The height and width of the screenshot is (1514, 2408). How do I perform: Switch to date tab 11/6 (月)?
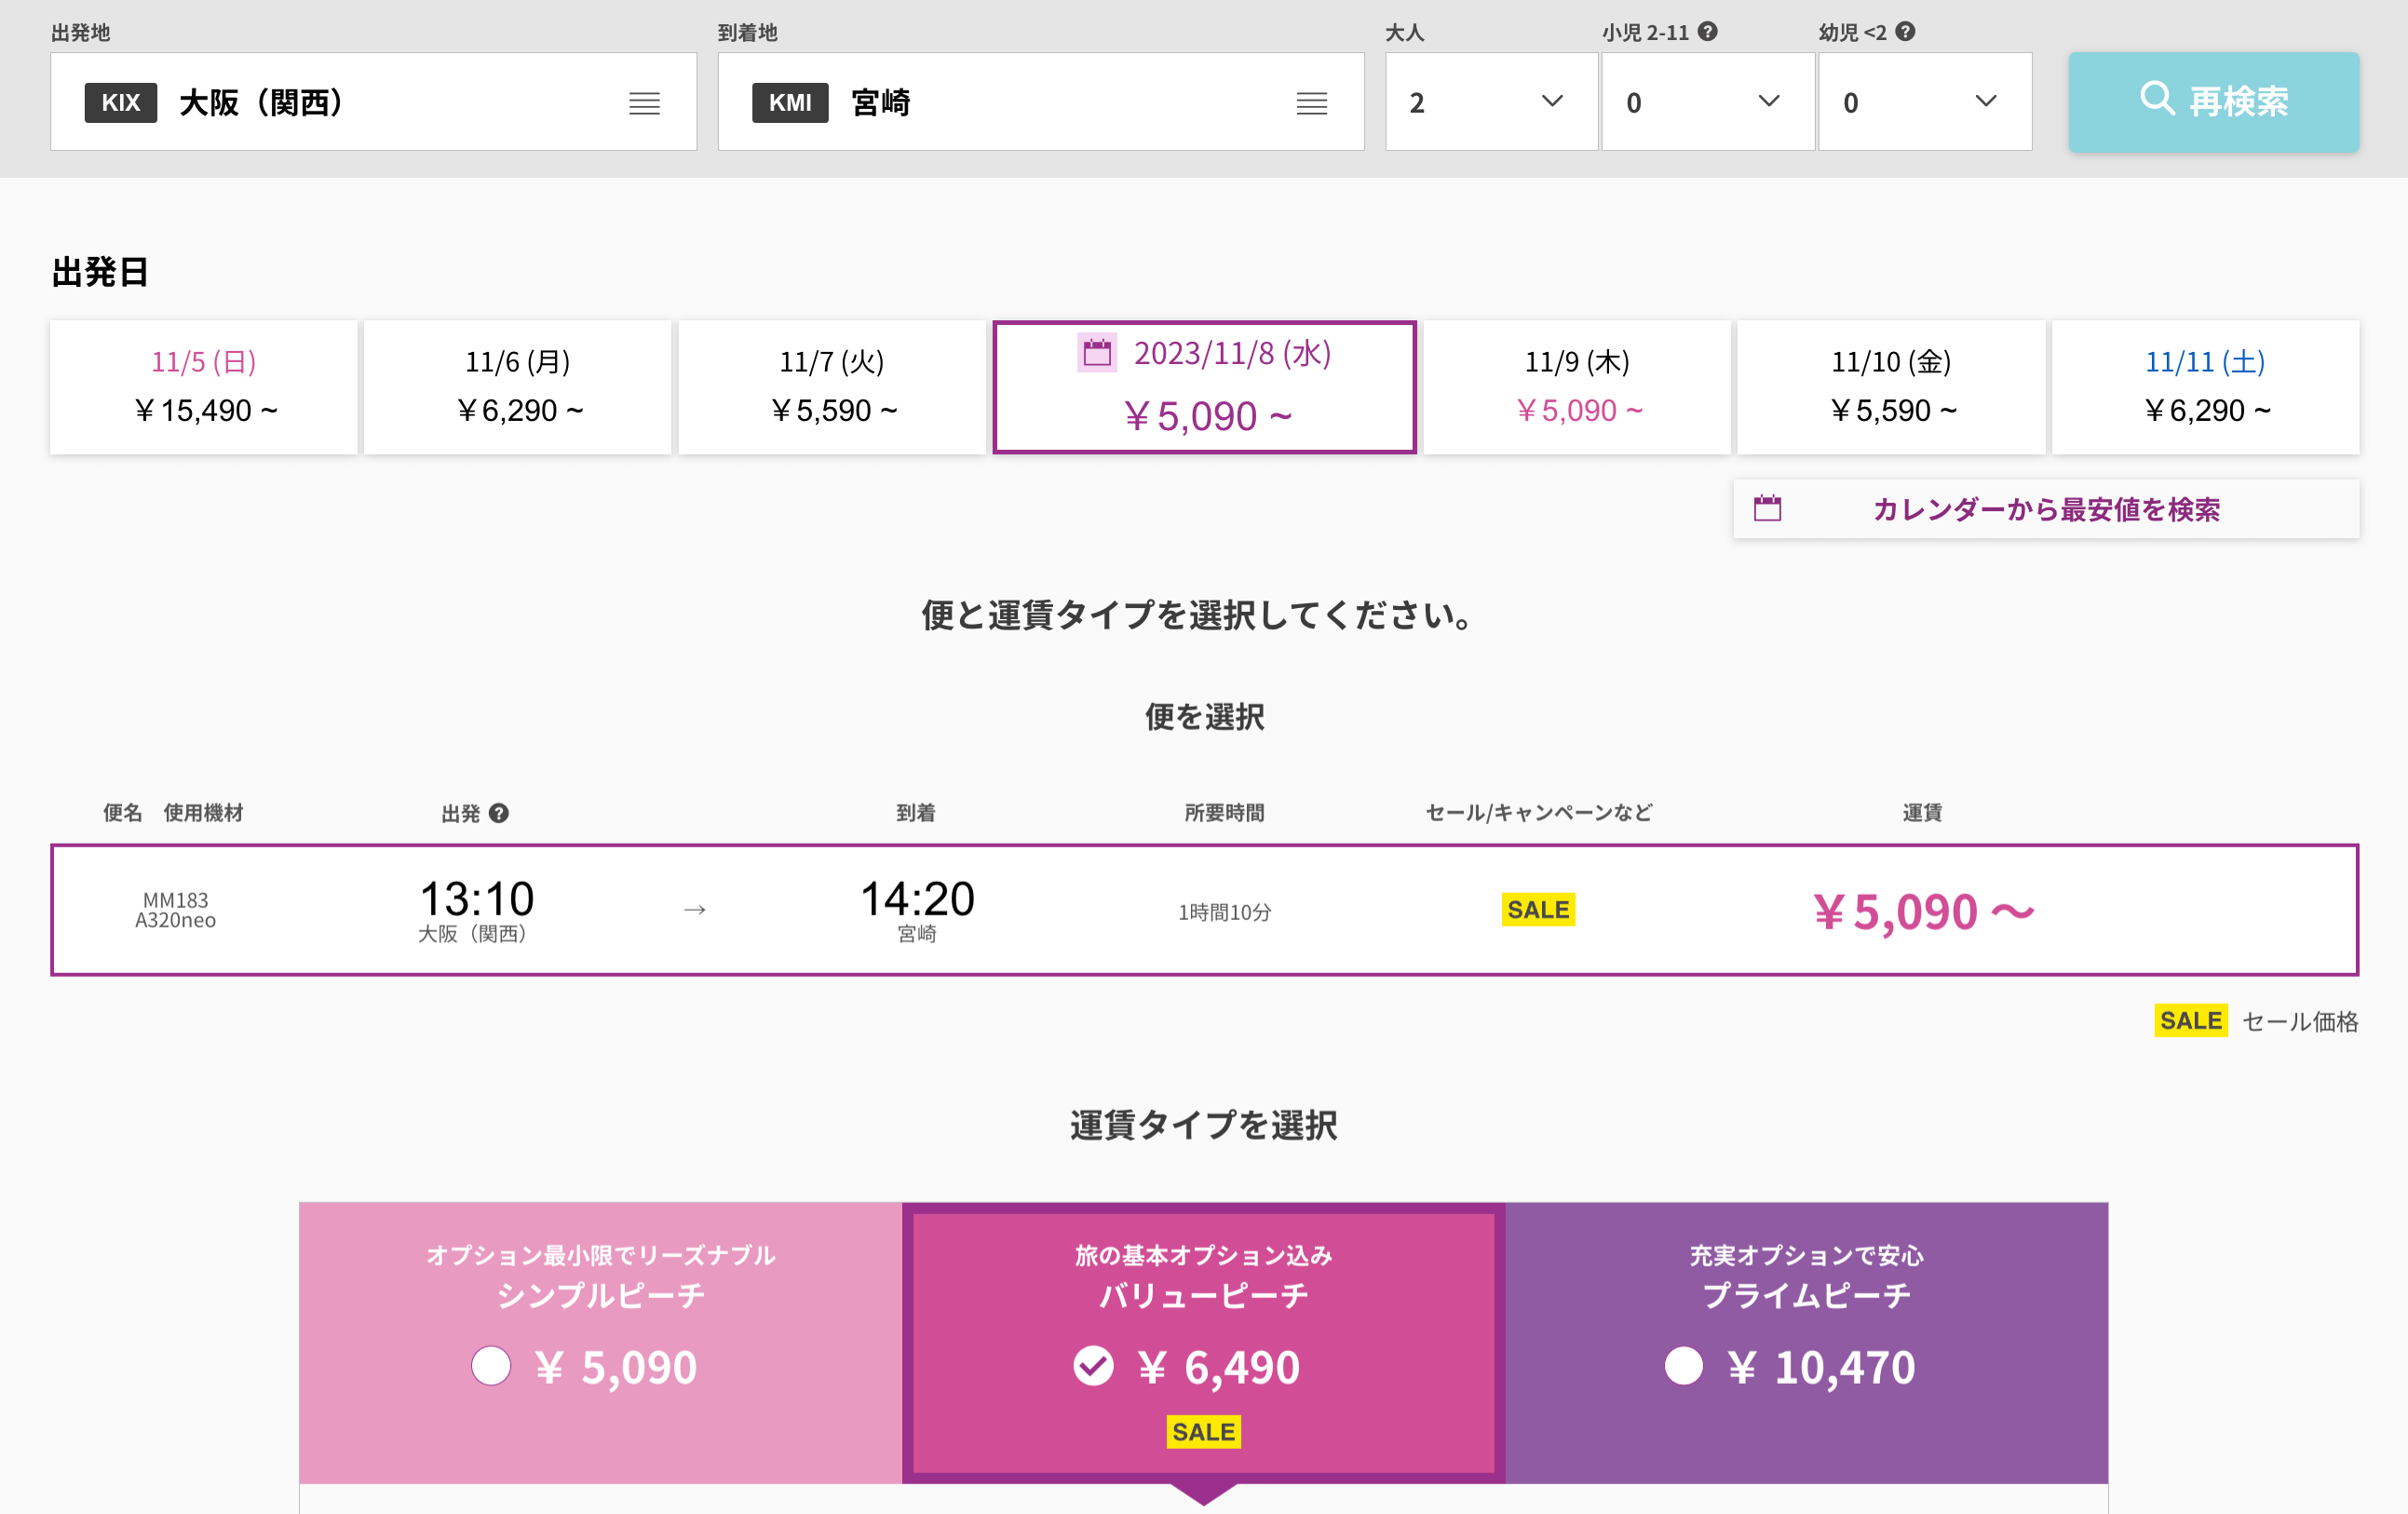click(x=518, y=387)
